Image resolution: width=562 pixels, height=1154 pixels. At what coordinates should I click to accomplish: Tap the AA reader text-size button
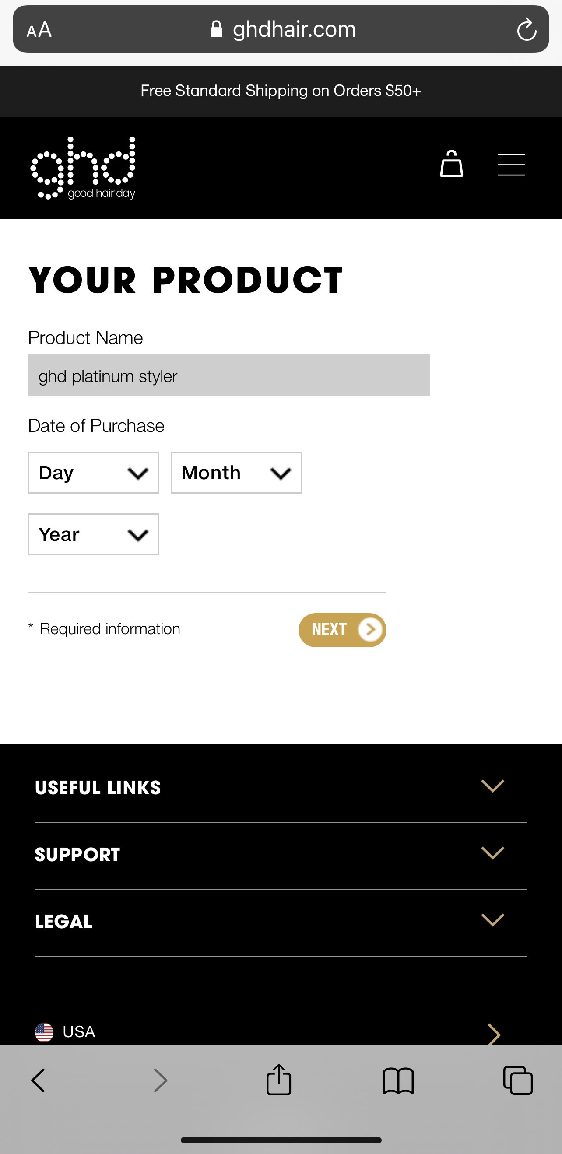(39, 30)
